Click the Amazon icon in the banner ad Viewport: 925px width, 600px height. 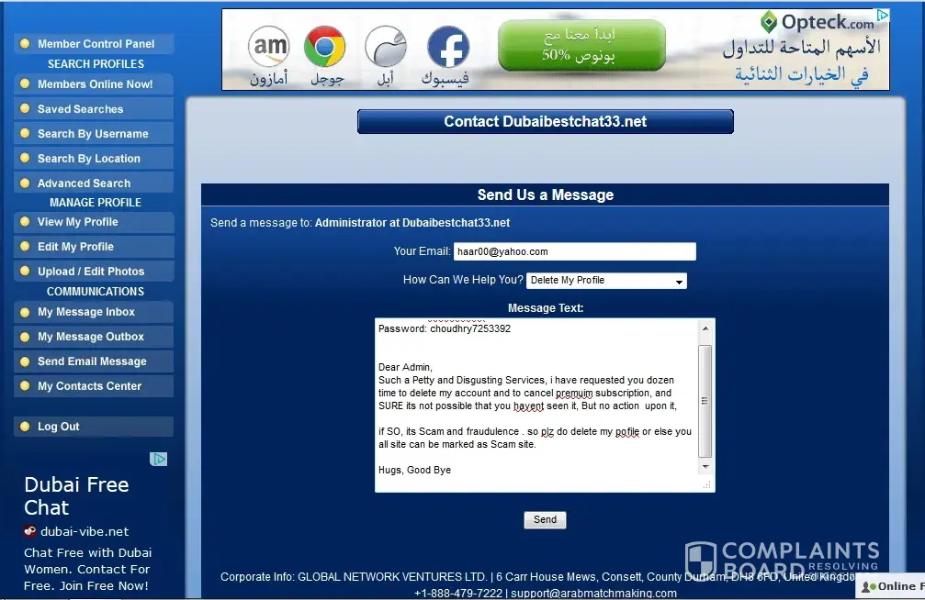click(x=269, y=47)
